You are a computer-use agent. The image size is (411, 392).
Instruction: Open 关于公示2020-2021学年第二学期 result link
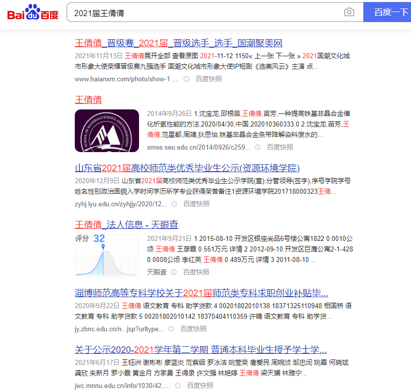201,349
